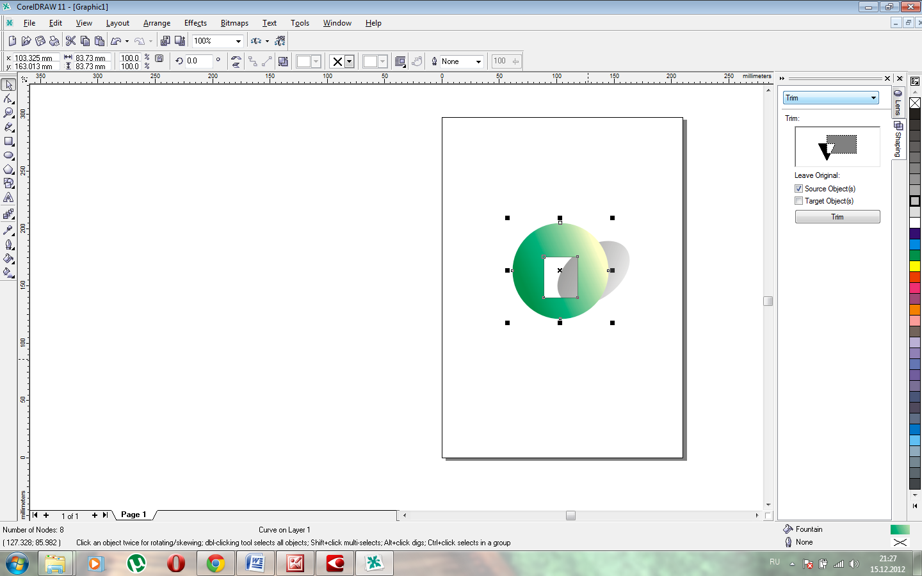
Task: Open the zoom level 100% dropdown
Action: (x=238, y=41)
